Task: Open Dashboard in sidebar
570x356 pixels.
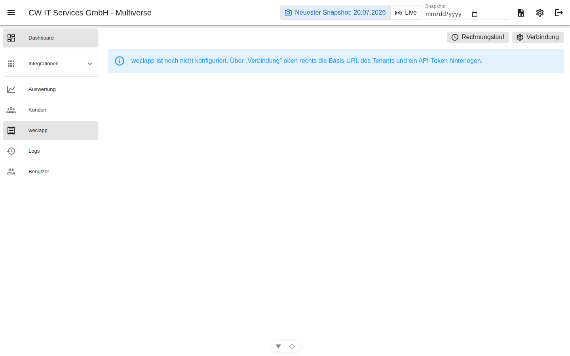Action: 50,38
